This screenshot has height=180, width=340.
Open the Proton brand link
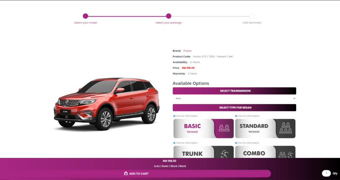point(187,51)
